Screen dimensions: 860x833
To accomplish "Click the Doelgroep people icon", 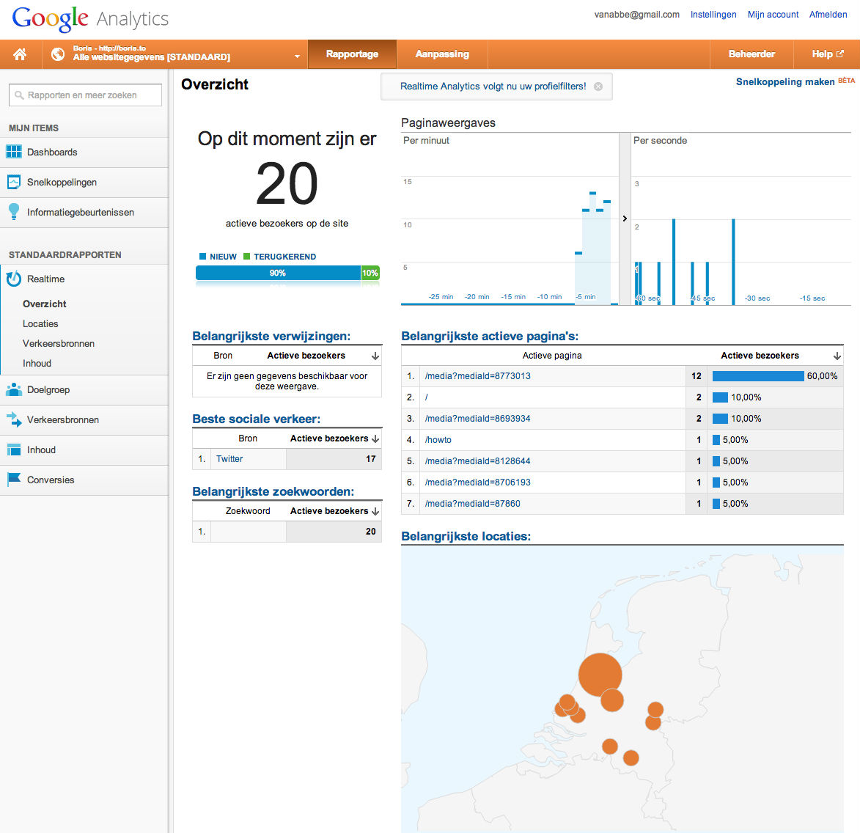I will [x=14, y=389].
